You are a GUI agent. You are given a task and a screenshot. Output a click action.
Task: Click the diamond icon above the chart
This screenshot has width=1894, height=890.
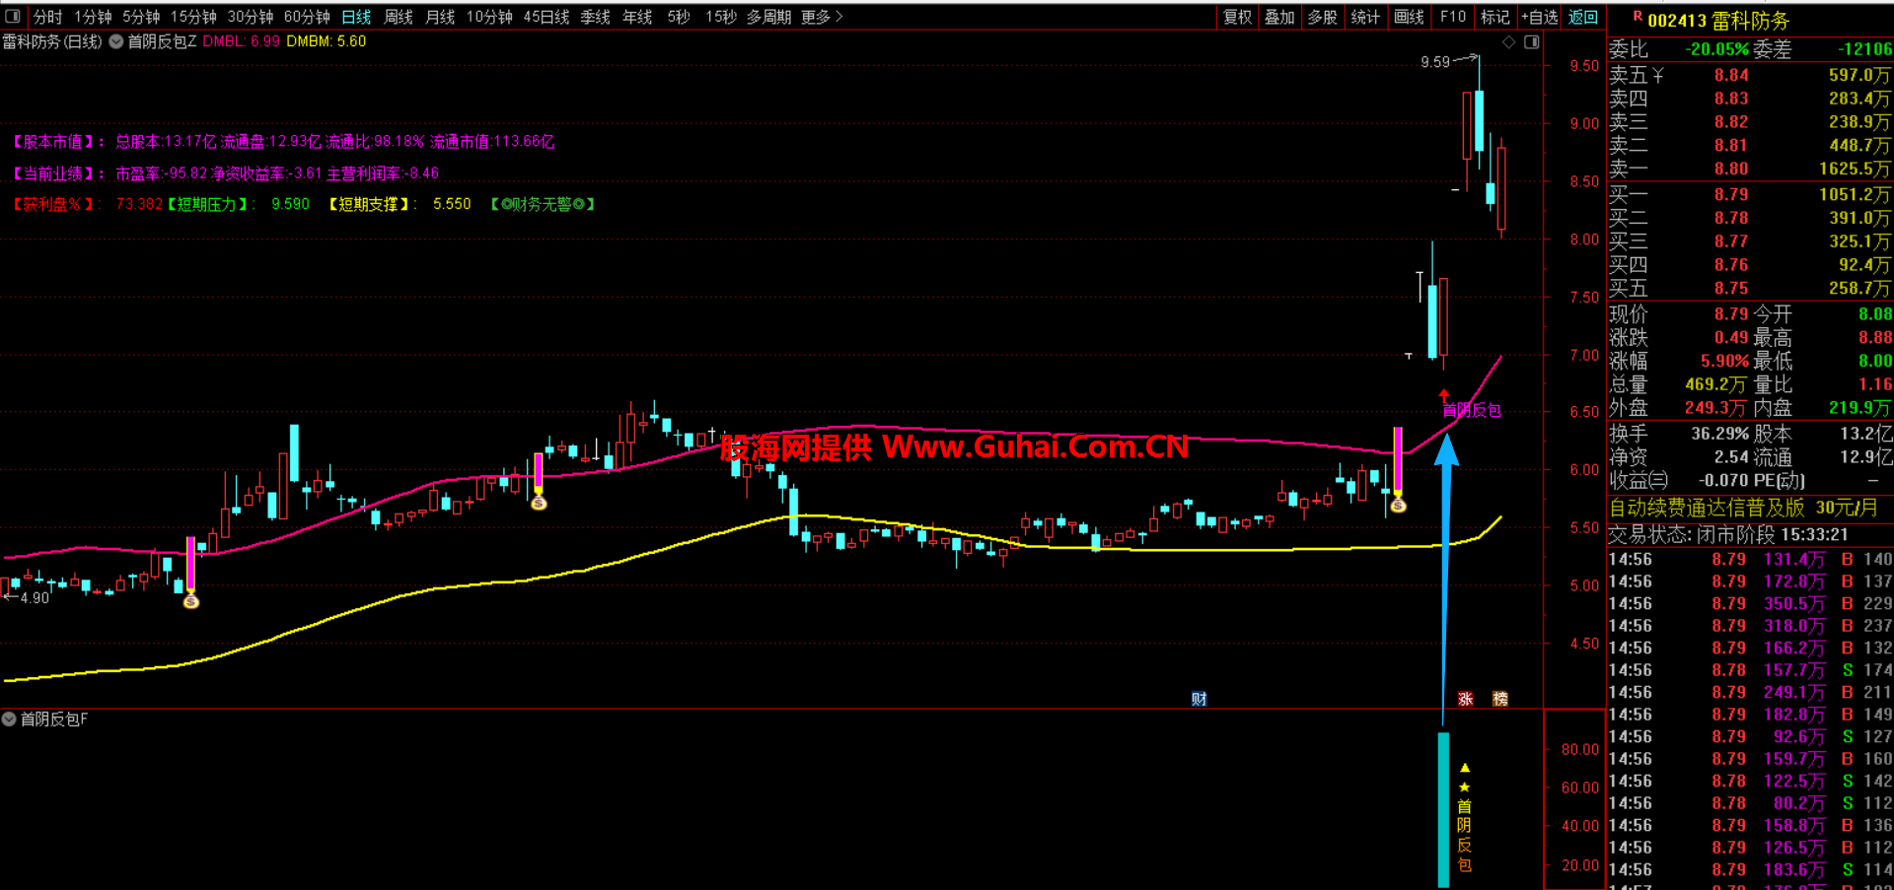pyautogui.click(x=1508, y=41)
